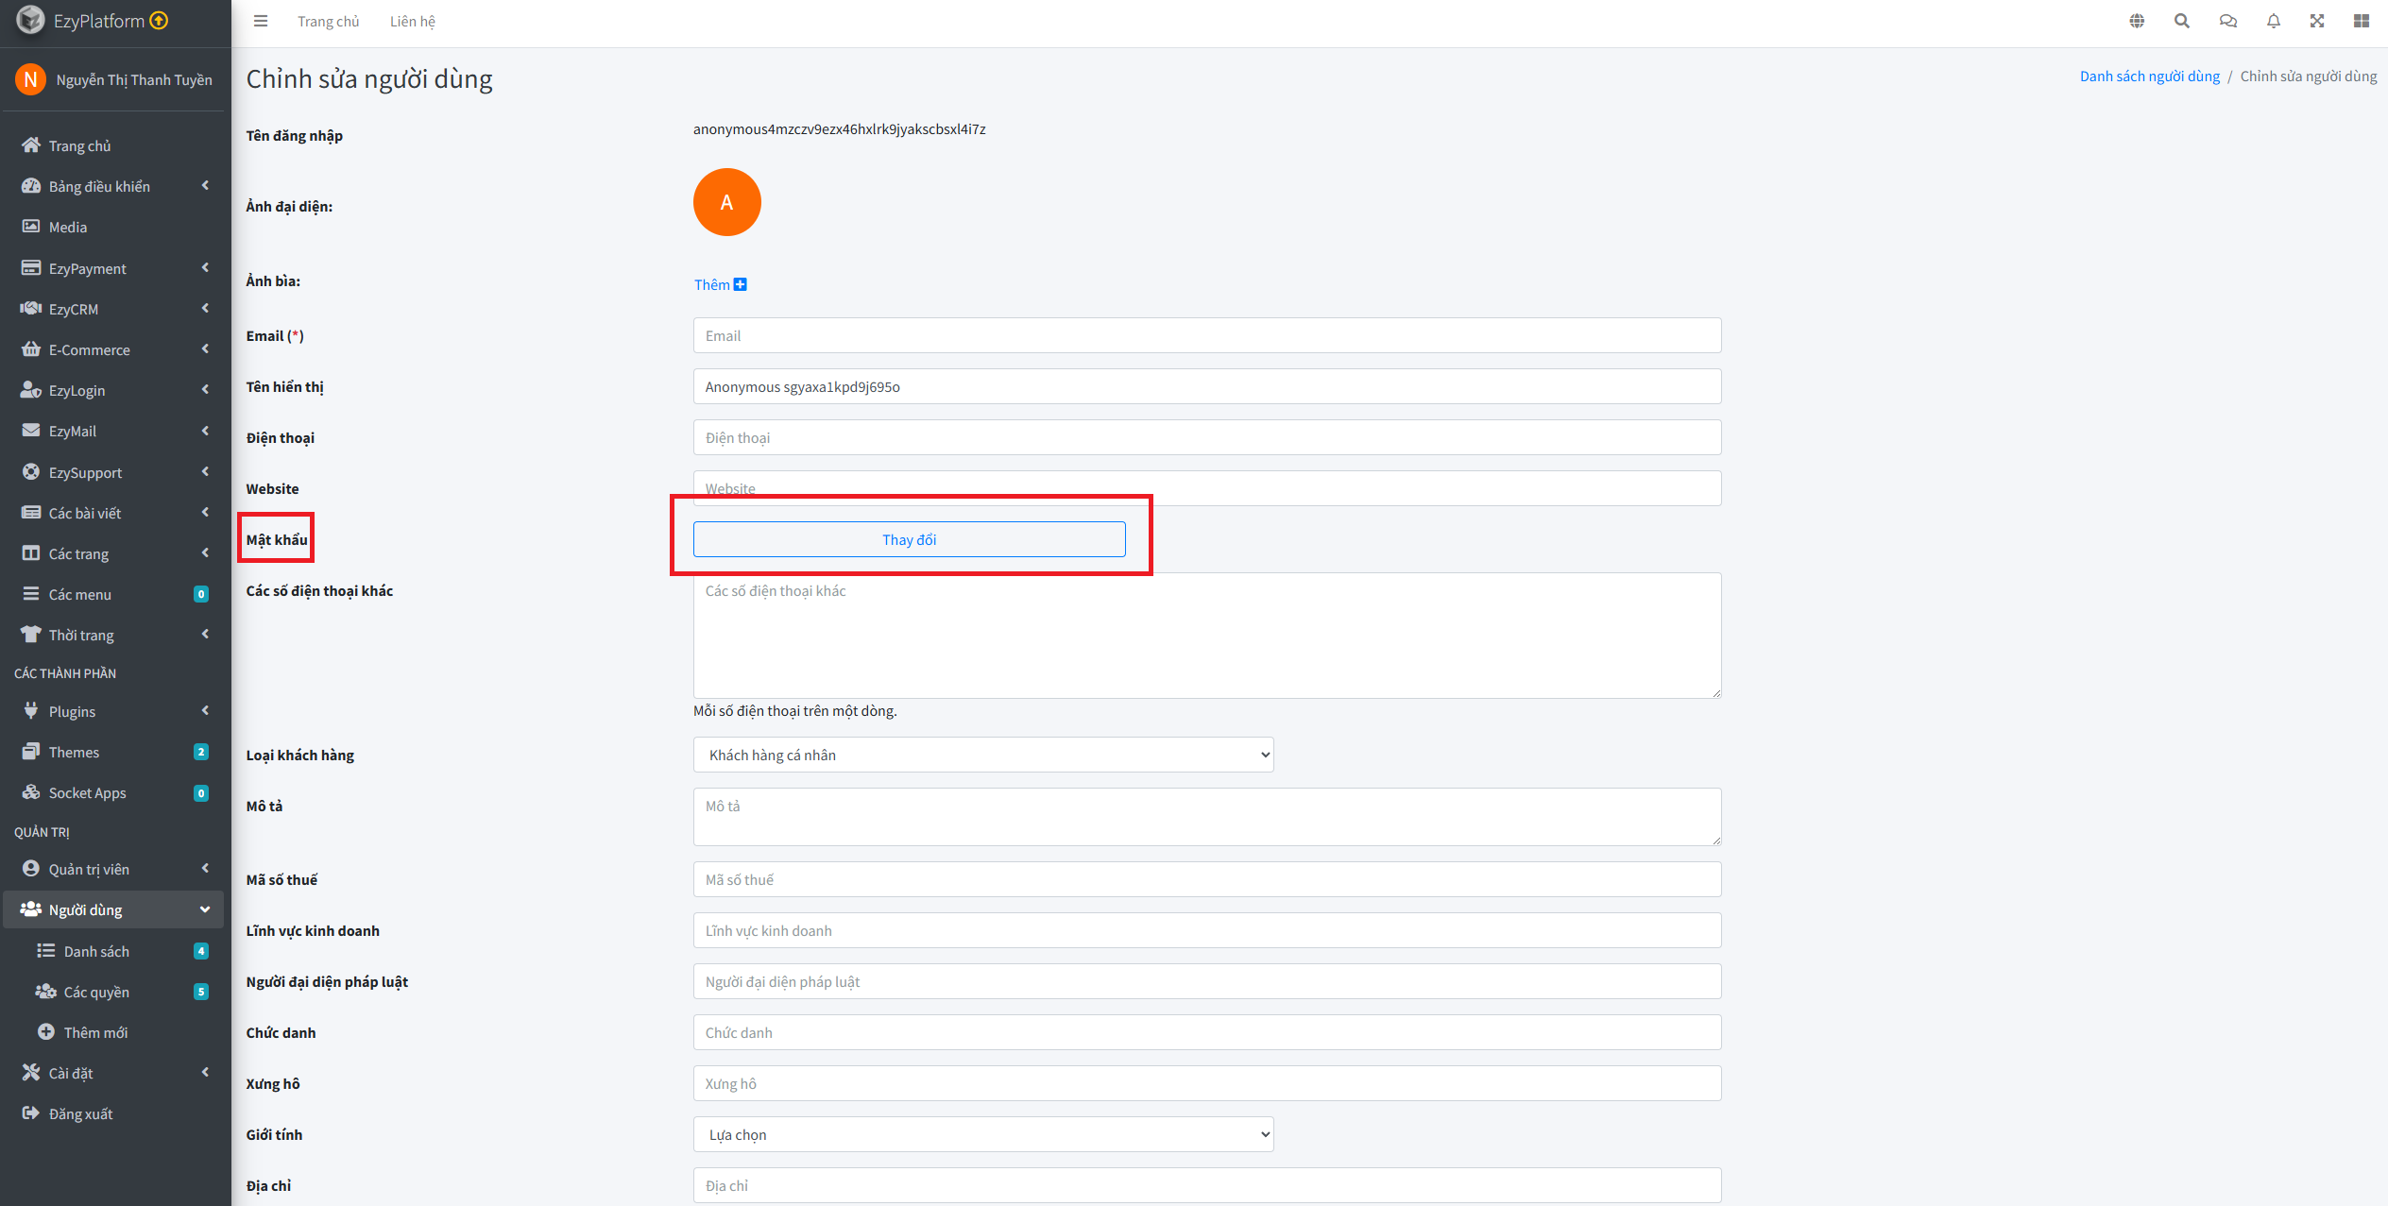Open Media from the sidebar

68,227
